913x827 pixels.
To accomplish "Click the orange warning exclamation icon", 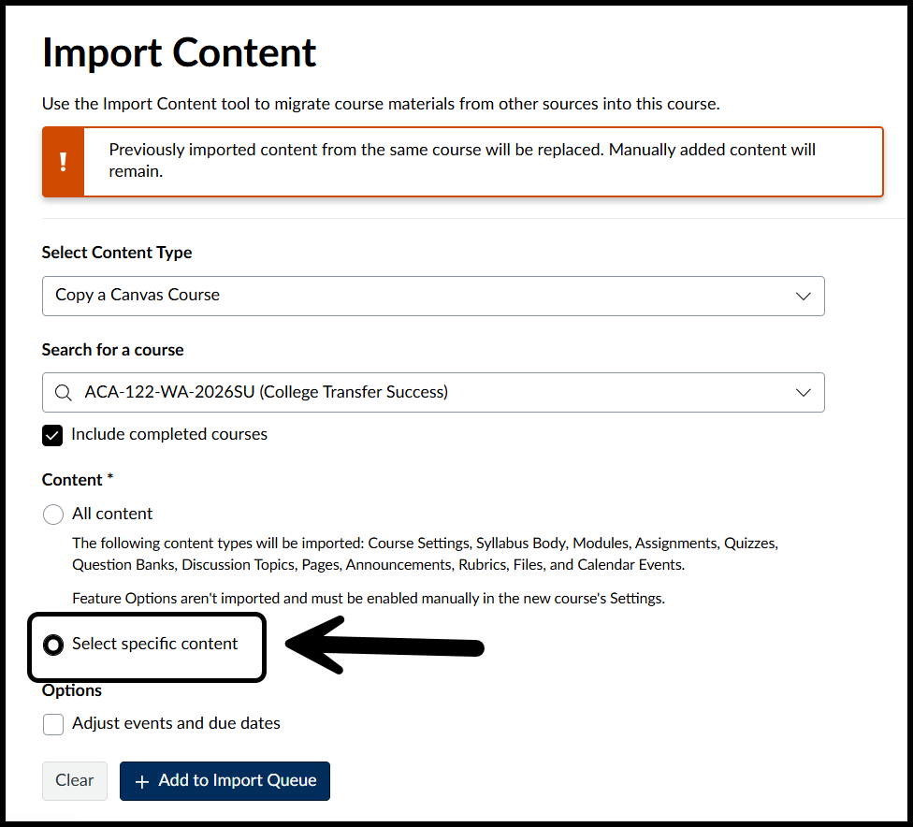I will [62, 161].
